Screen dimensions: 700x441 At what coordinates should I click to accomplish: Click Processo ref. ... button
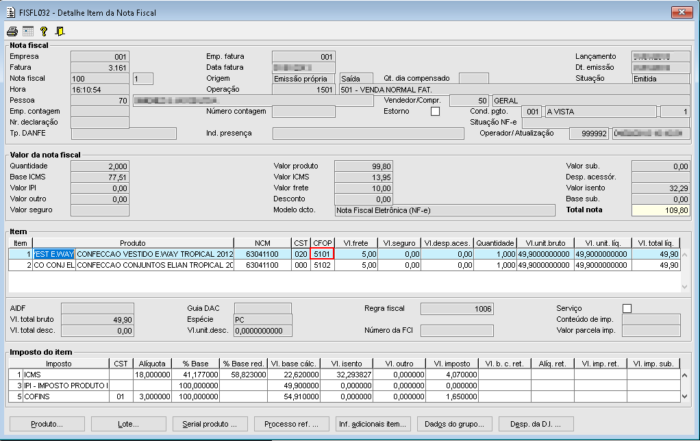[x=292, y=424]
